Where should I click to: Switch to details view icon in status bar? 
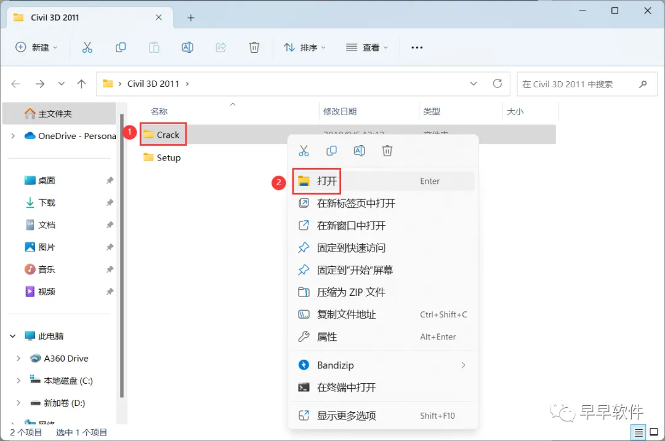coord(639,432)
